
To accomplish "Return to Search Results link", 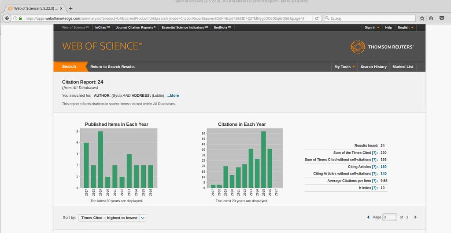I will tap(112, 66).
